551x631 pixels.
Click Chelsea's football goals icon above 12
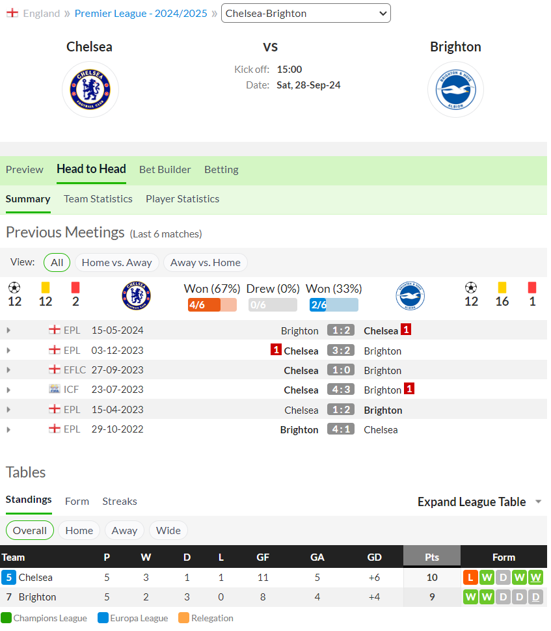tap(14, 288)
